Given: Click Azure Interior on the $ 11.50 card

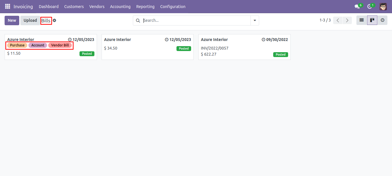Looking at the screenshot, I should [21, 40].
